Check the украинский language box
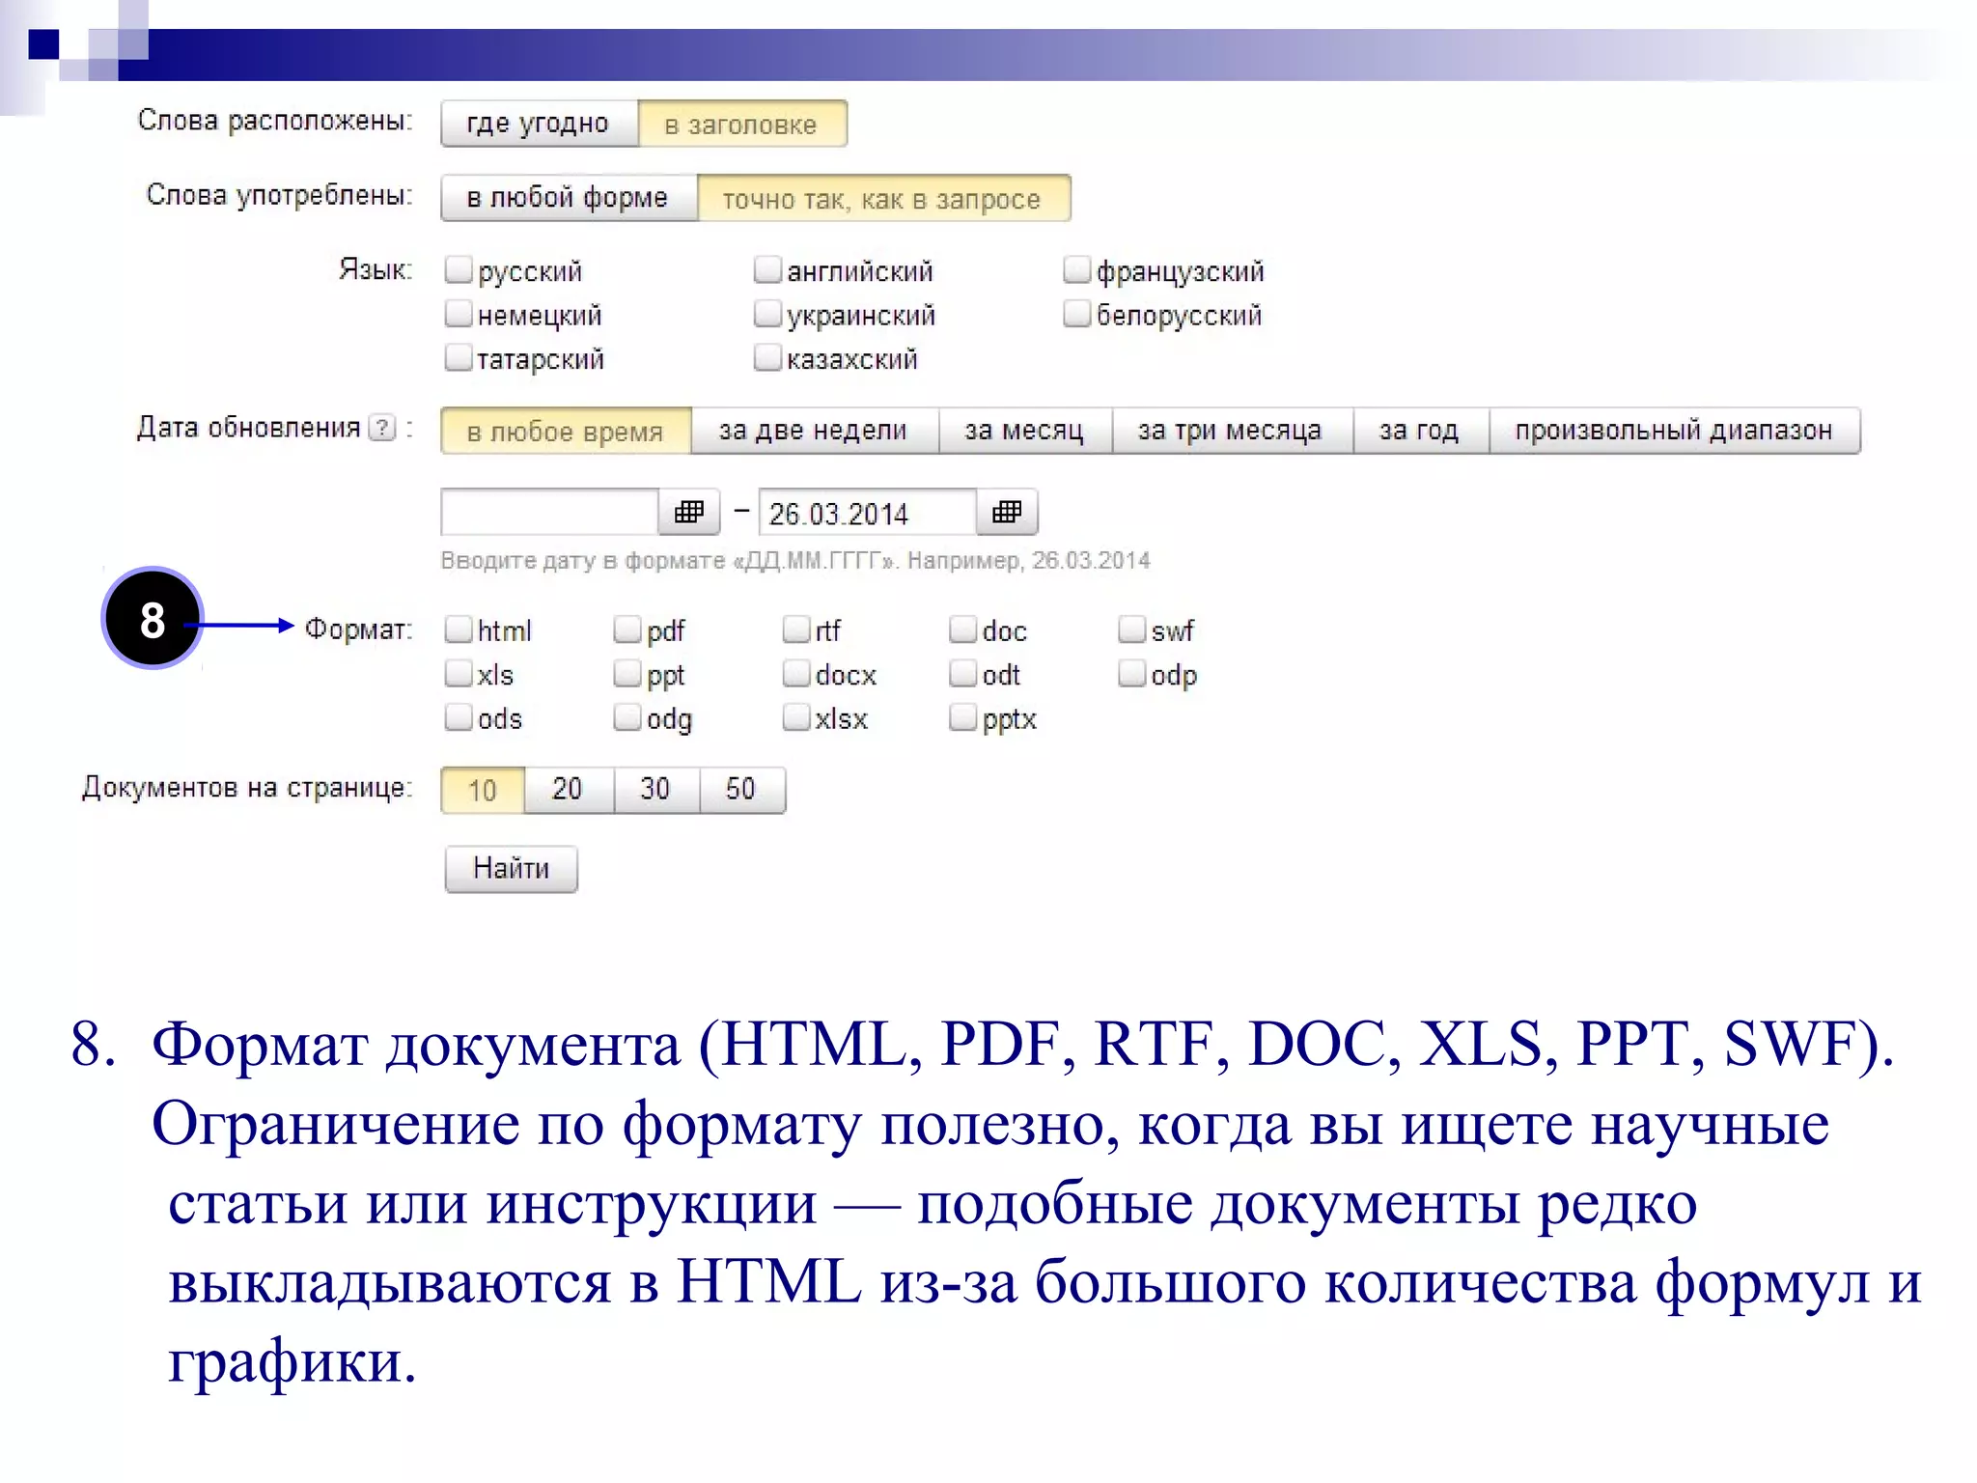Screen dimensions: 1977x1483 click(767, 314)
